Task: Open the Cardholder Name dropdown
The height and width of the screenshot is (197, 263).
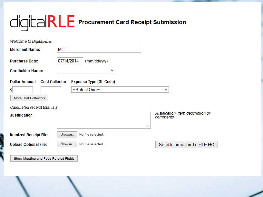Action: (x=86, y=70)
